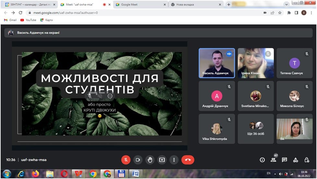Open the Gmail bookmark
The image size is (317, 179).
click(10, 20)
